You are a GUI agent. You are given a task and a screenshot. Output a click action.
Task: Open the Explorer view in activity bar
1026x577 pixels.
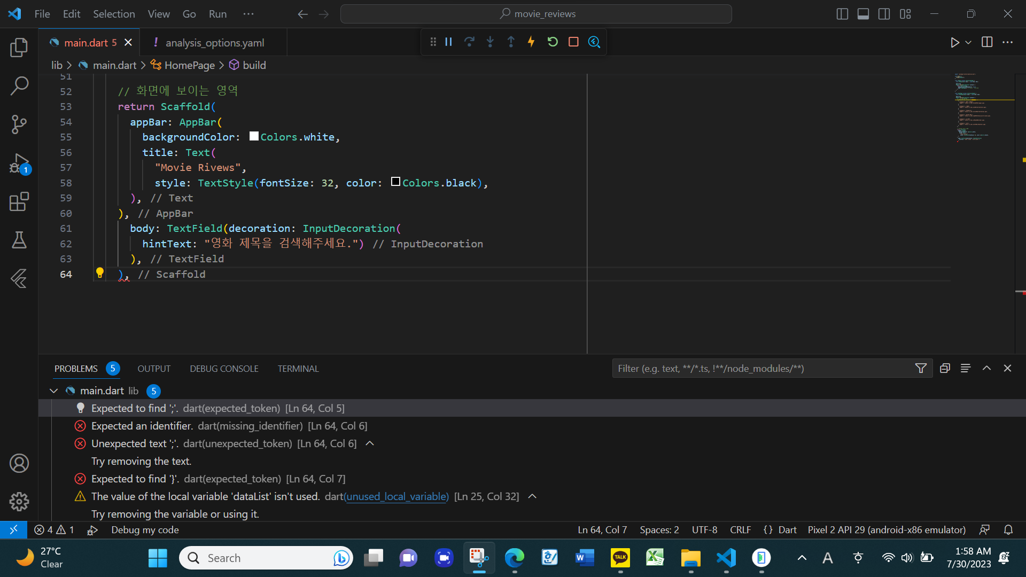pyautogui.click(x=19, y=48)
